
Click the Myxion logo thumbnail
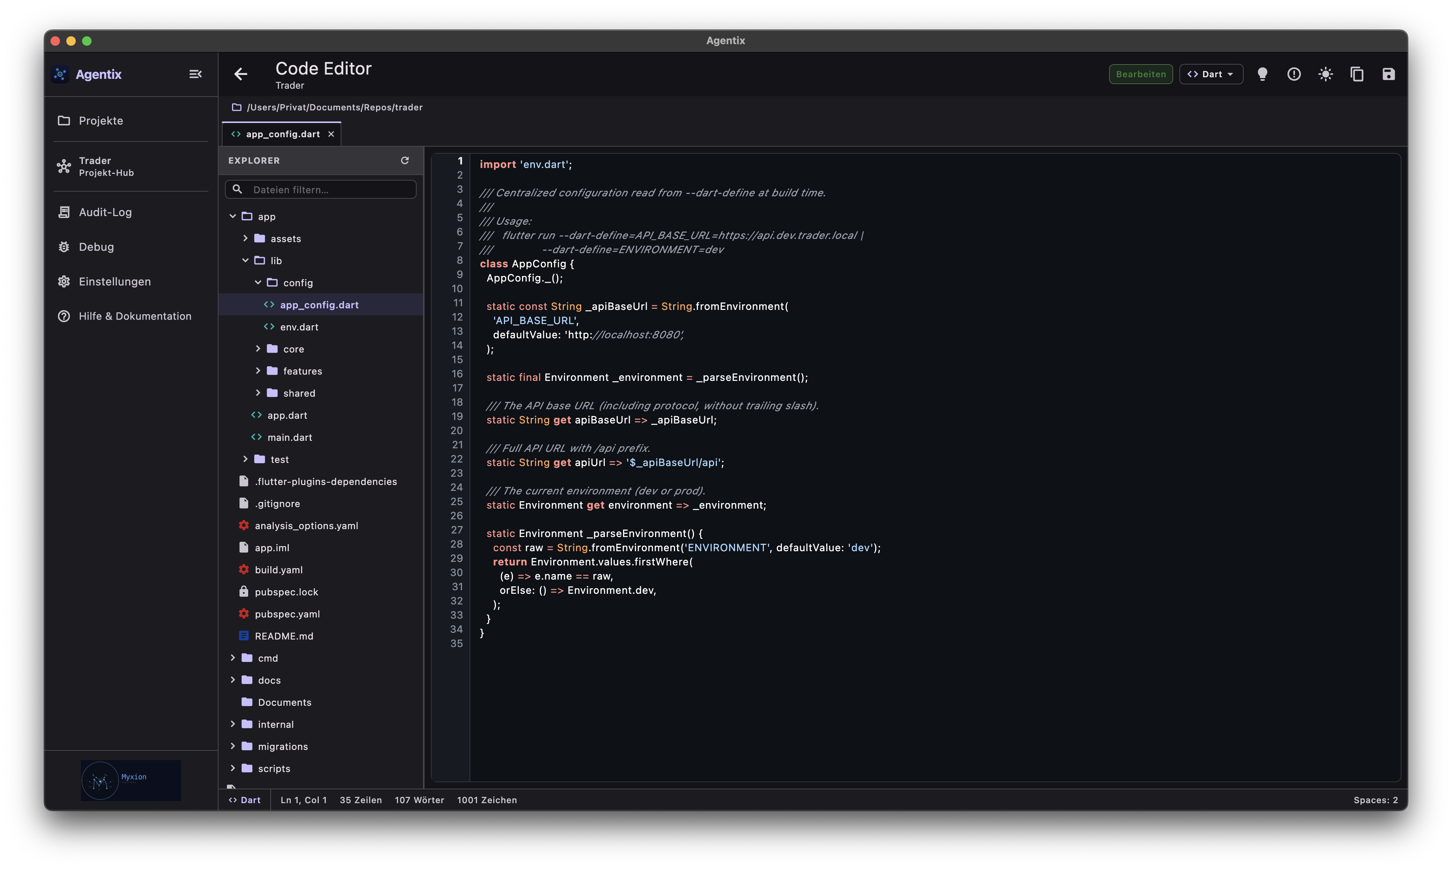pos(131,781)
